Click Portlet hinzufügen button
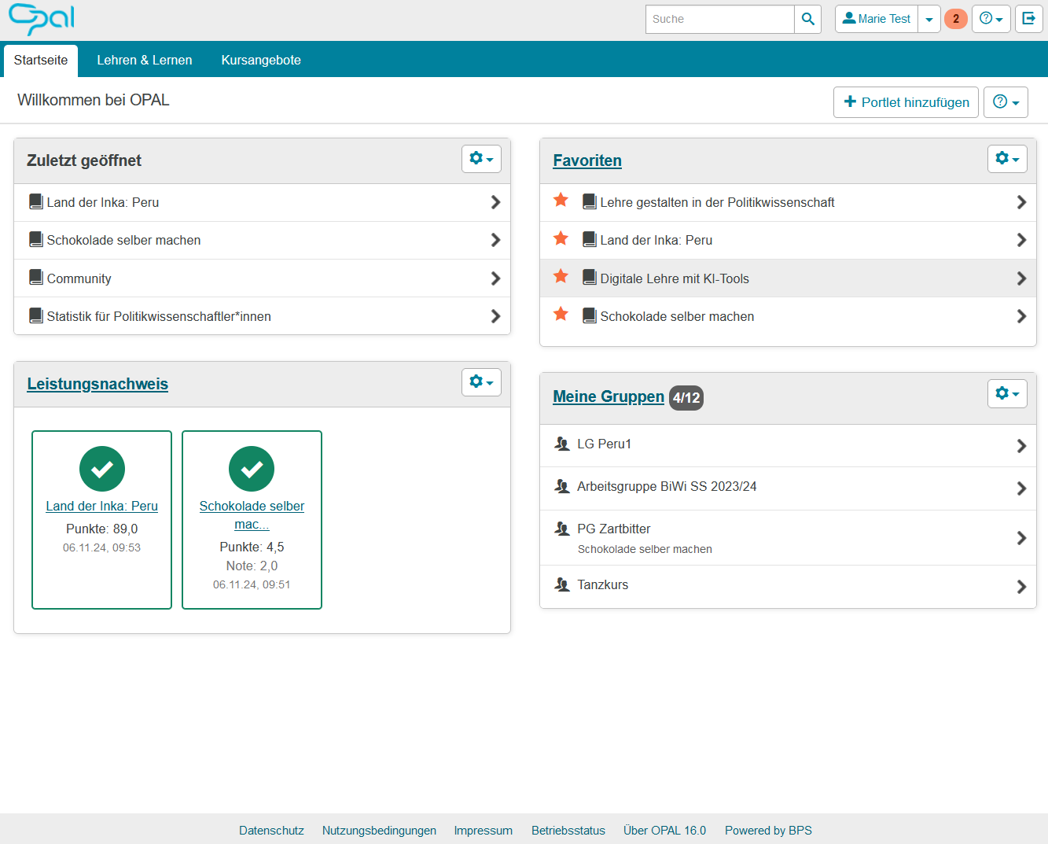1048x844 pixels. 906,102
